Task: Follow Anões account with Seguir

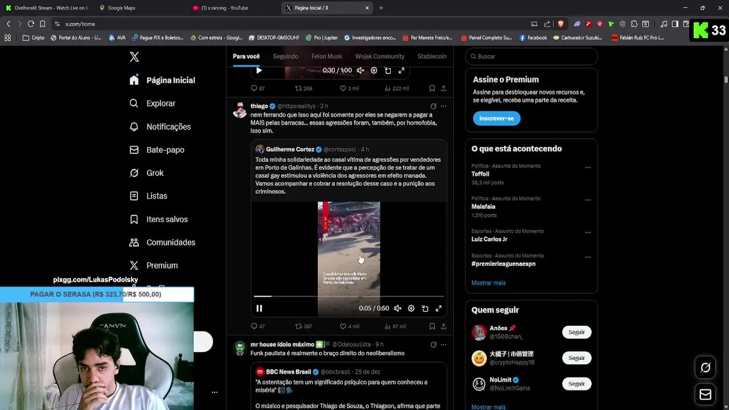Action: coord(576,332)
